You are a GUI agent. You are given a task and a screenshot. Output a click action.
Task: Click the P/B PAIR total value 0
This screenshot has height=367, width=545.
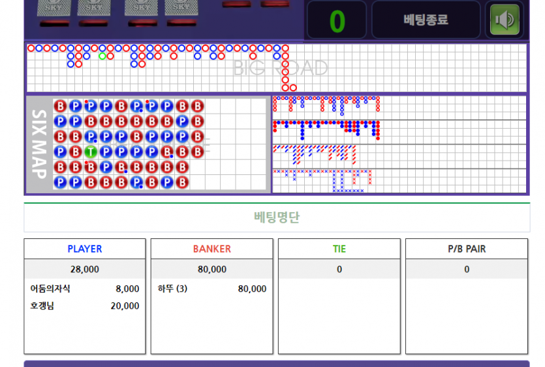click(467, 269)
